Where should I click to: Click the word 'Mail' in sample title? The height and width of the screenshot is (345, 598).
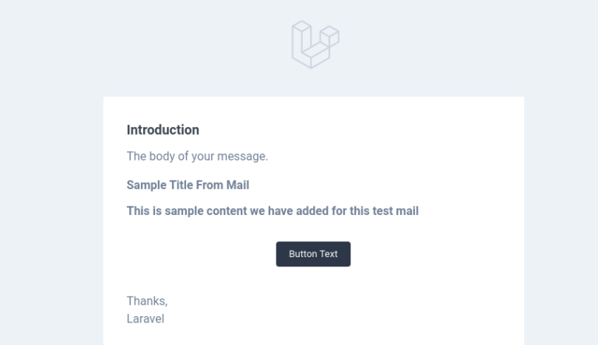pyautogui.click(x=237, y=185)
